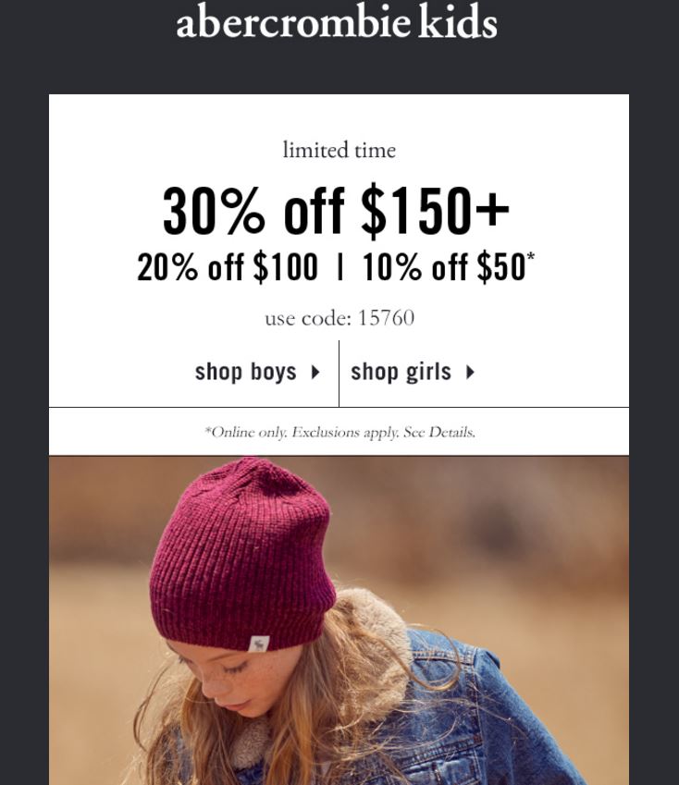Image resolution: width=679 pixels, height=785 pixels.
Task: Click the abercrombie kids logo header
Action: 337,21
